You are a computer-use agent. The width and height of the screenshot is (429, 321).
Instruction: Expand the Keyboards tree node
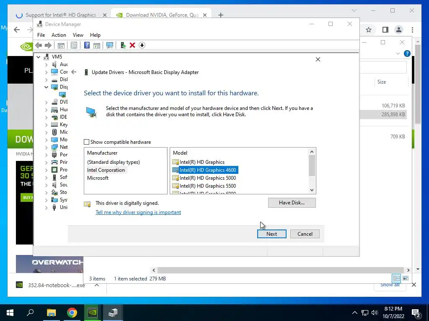(x=46, y=125)
